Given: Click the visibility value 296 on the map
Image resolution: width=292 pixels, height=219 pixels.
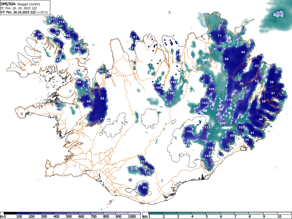Looking at the screenshot, I should coord(223,123).
